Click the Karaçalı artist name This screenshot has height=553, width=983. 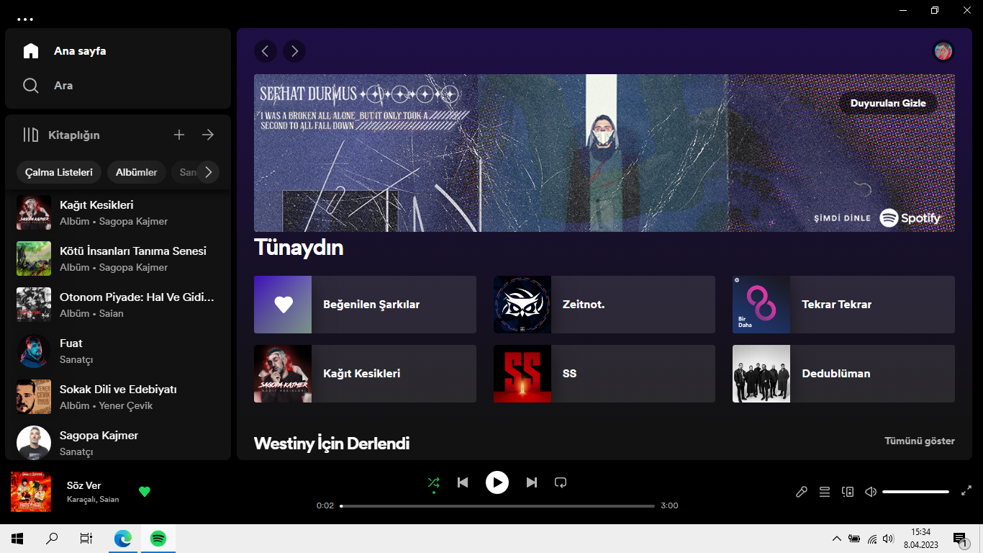coord(81,499)
